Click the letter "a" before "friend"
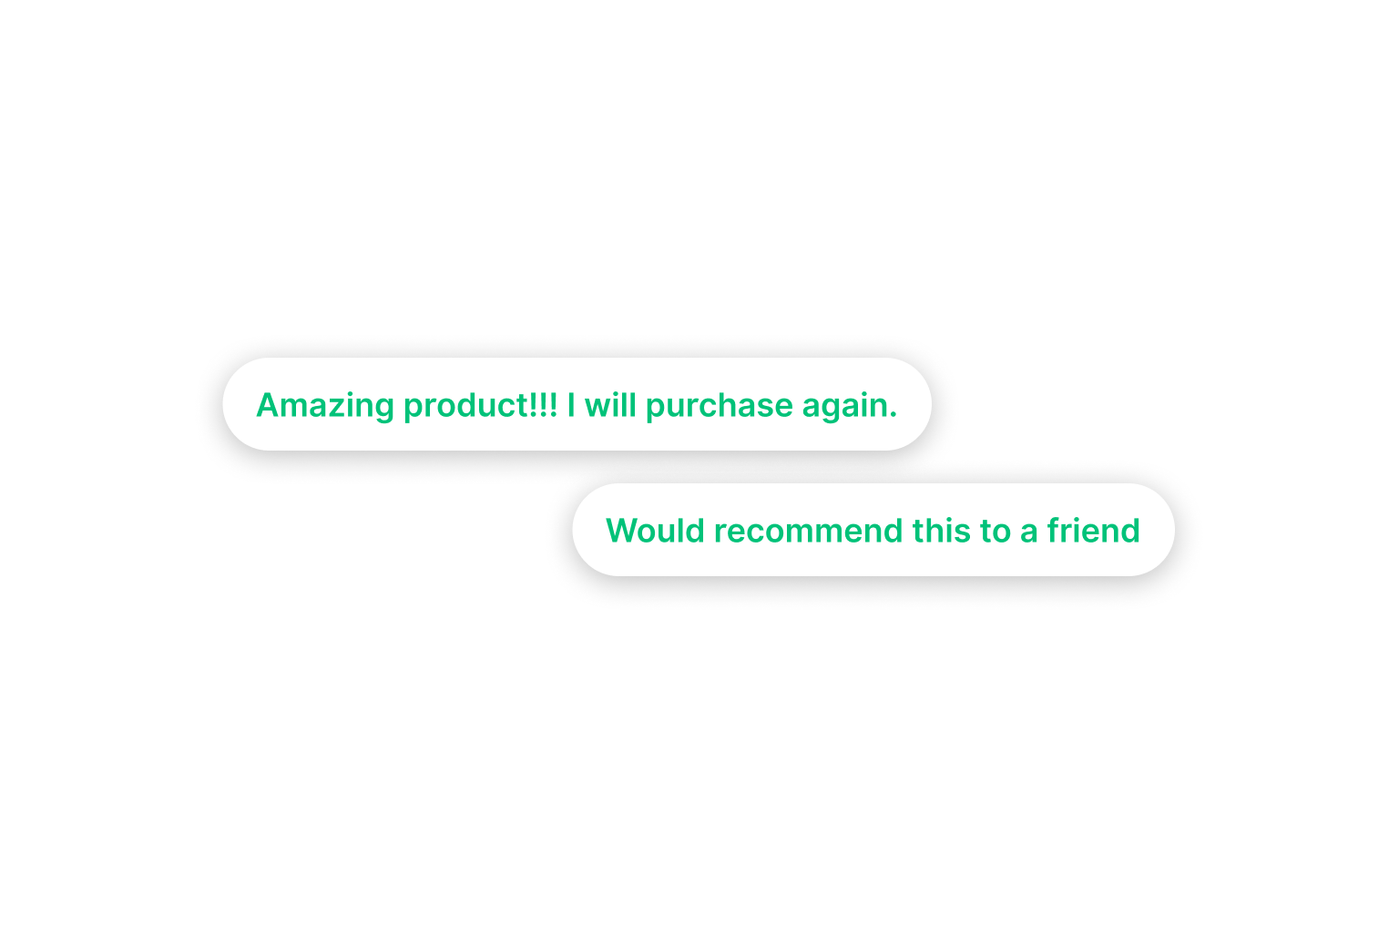This screenshot has width=1399, height=933. 1029,534
